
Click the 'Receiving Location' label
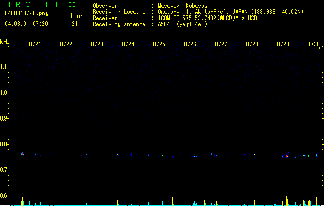point(120,12)
